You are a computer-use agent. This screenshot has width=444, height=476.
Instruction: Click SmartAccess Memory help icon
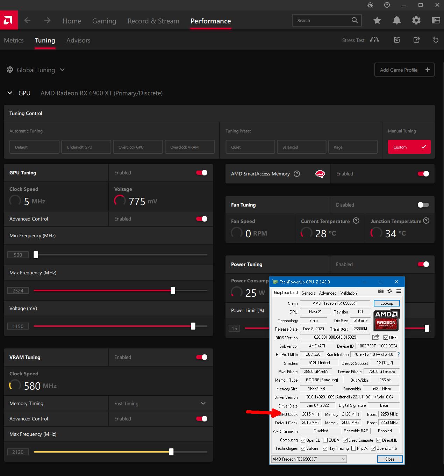297,174
